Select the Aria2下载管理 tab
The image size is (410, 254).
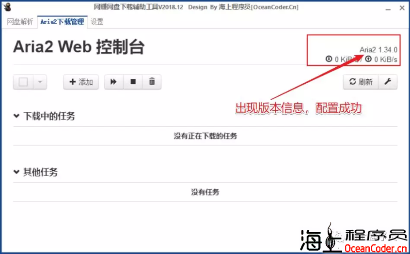pyautogui.click(x=62, y=22)
